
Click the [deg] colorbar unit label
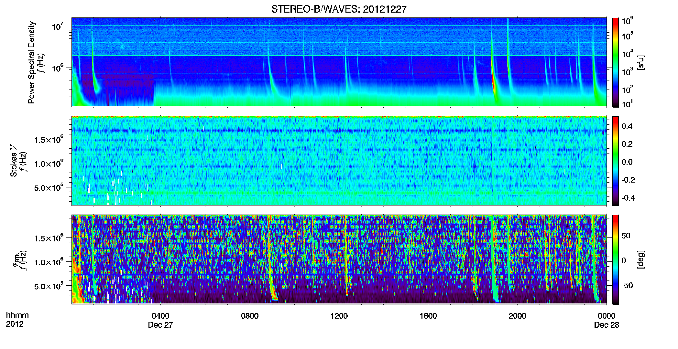641,259
